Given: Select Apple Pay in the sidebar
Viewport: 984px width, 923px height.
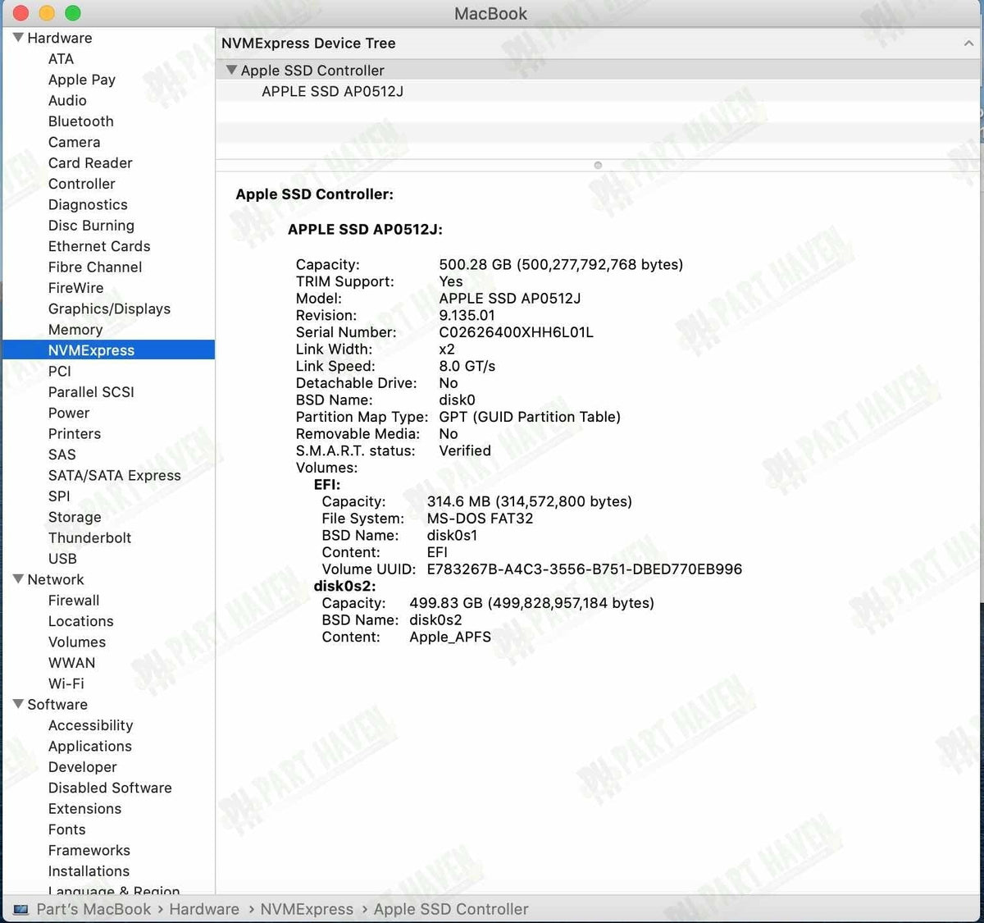Looking at the screenshot, I should [82, 80].
